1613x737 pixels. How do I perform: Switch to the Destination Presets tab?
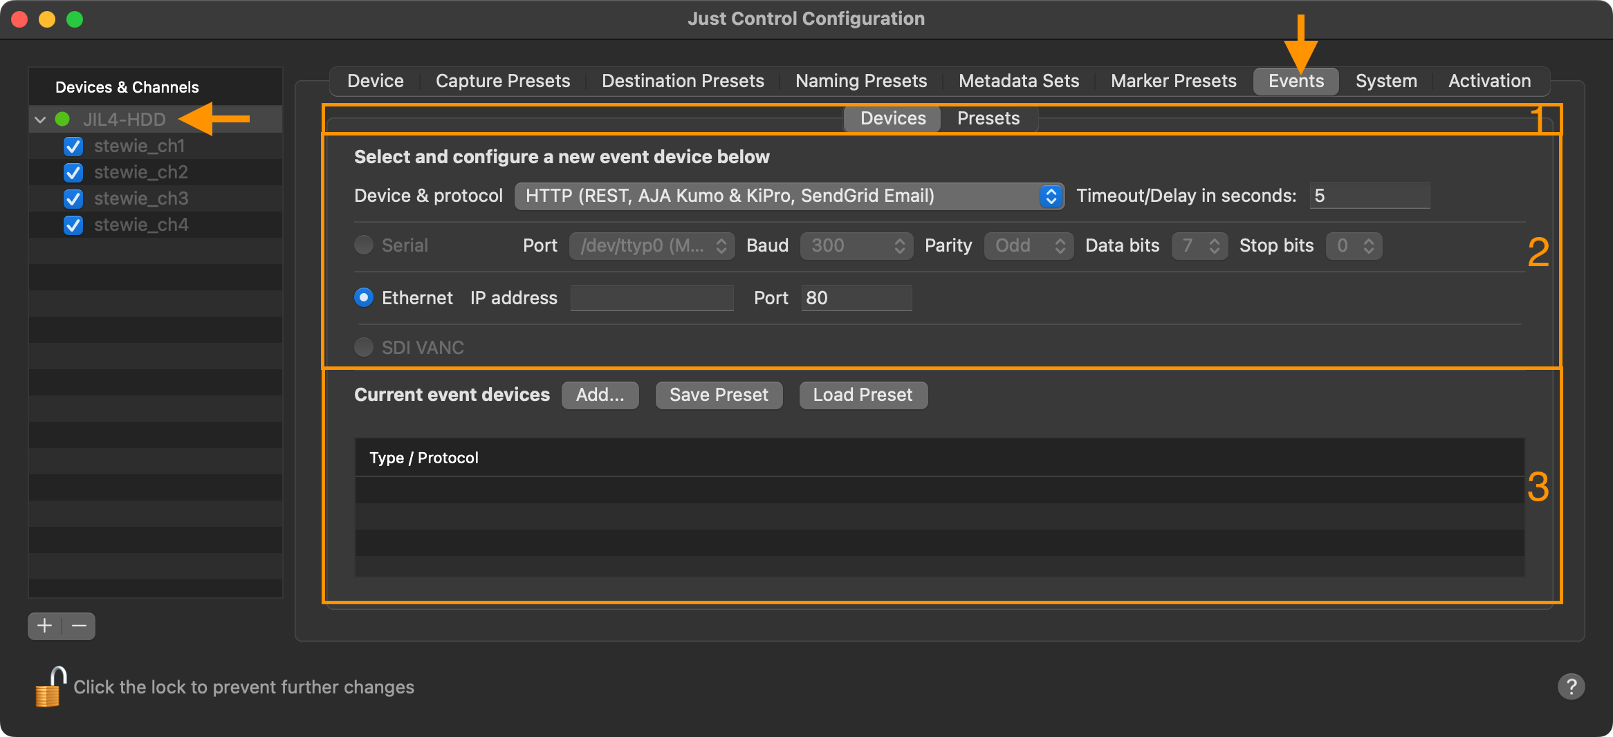coord(683,81)
